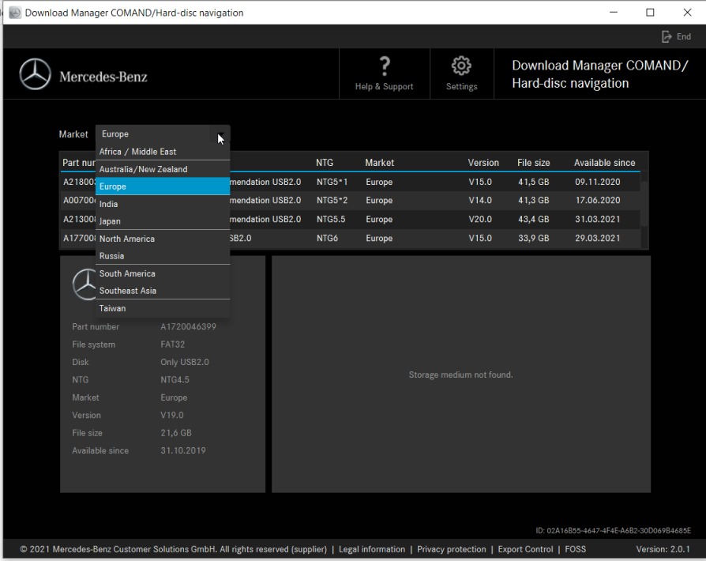Select Russia market option
Image resolution: width=706 pixels, height=561 pixels.
pyautogui.click(x=163, y=255)
